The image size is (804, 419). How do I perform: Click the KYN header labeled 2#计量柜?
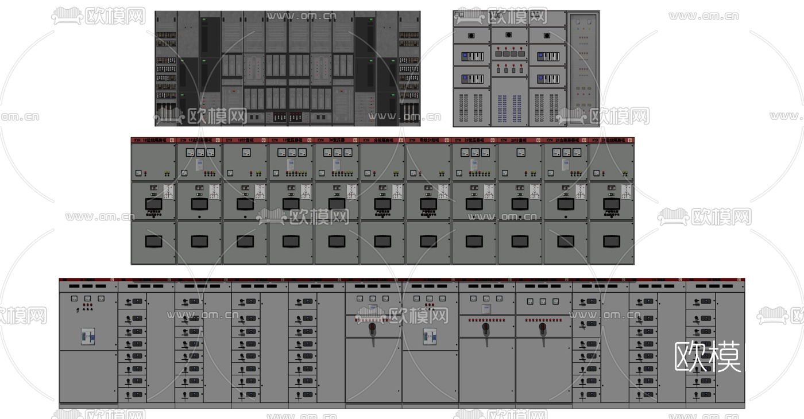pyautogui.click(x=520, y=140)
